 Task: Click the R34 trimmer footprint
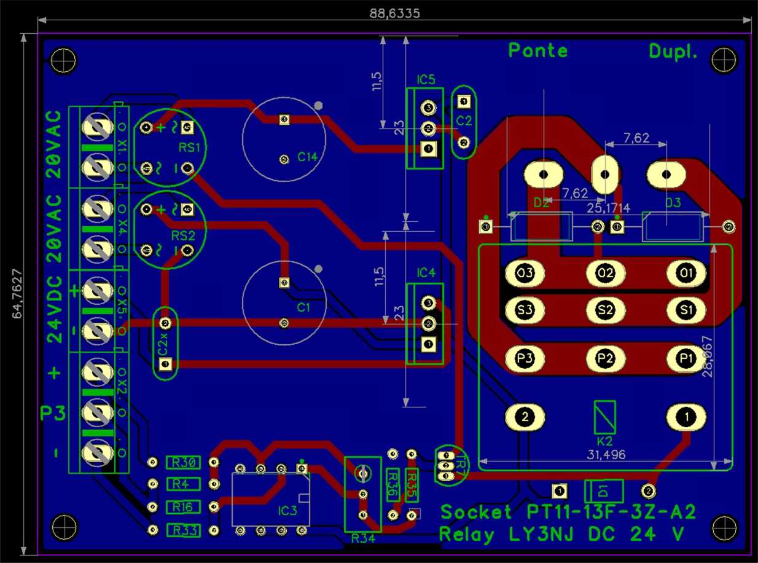(x=362, y=494)
